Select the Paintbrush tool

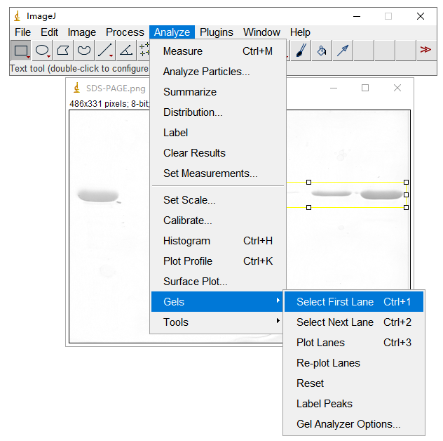click(301, 50)
